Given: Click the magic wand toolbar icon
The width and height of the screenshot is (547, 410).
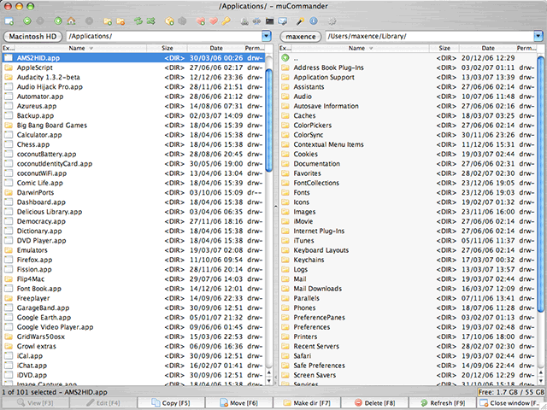Looking at the screenshot, I should [x=300, y=21].
